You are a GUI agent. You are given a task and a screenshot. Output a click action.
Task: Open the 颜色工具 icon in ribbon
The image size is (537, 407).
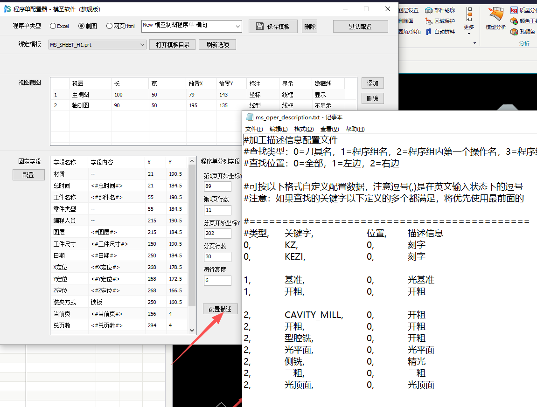pos(514,21)
